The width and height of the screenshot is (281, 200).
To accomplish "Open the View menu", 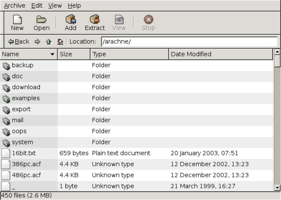I will [x=55, y=6].
